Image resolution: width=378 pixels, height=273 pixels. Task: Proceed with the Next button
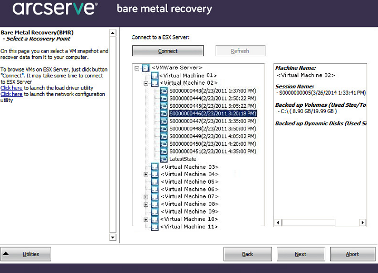tap(301, 254)
